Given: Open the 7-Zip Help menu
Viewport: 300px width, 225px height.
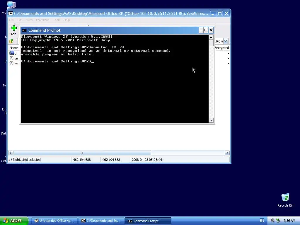Looking at the screenshot, I should pos(67,20).
